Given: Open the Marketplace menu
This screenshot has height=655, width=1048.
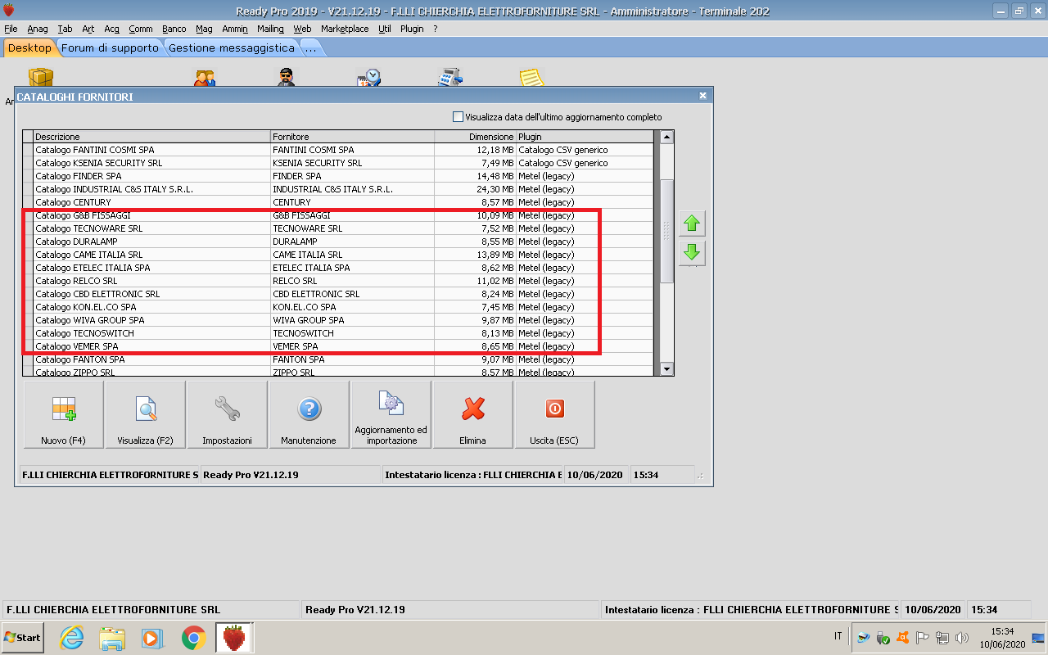Looking at the screenshot, I should coord(345,29).
